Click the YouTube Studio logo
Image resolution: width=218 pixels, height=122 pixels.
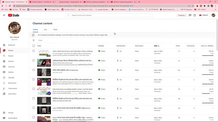(14, 15)
